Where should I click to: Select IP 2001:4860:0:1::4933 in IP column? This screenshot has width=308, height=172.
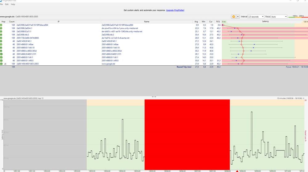(x=25, y=60)
